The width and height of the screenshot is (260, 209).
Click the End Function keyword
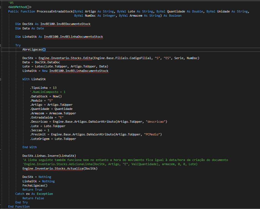pyautogui.click(x=19, y=207)
